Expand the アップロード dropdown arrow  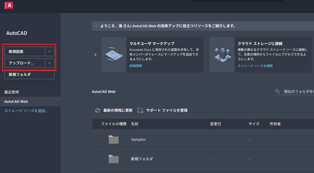pyautogui.click(x=49, y=63)
